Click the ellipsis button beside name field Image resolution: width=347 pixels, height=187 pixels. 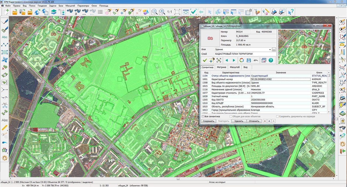pos(274,49)
